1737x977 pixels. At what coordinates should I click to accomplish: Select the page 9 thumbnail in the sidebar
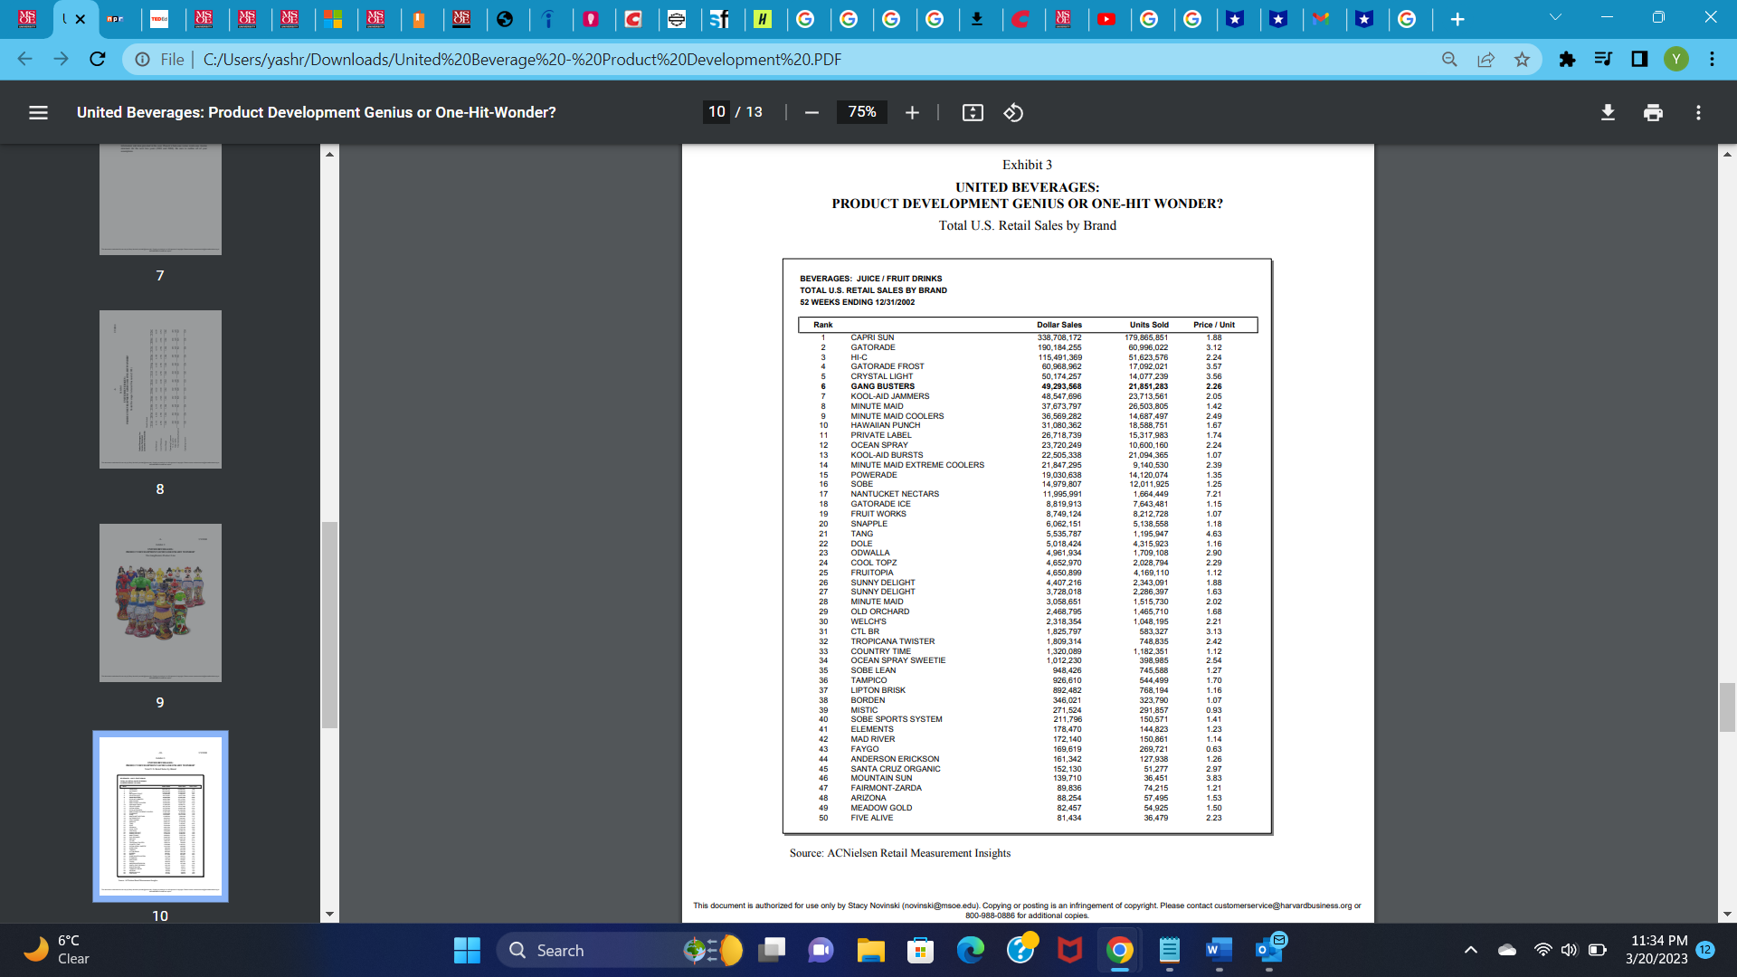pyautogui.click(x=159, y=602)
